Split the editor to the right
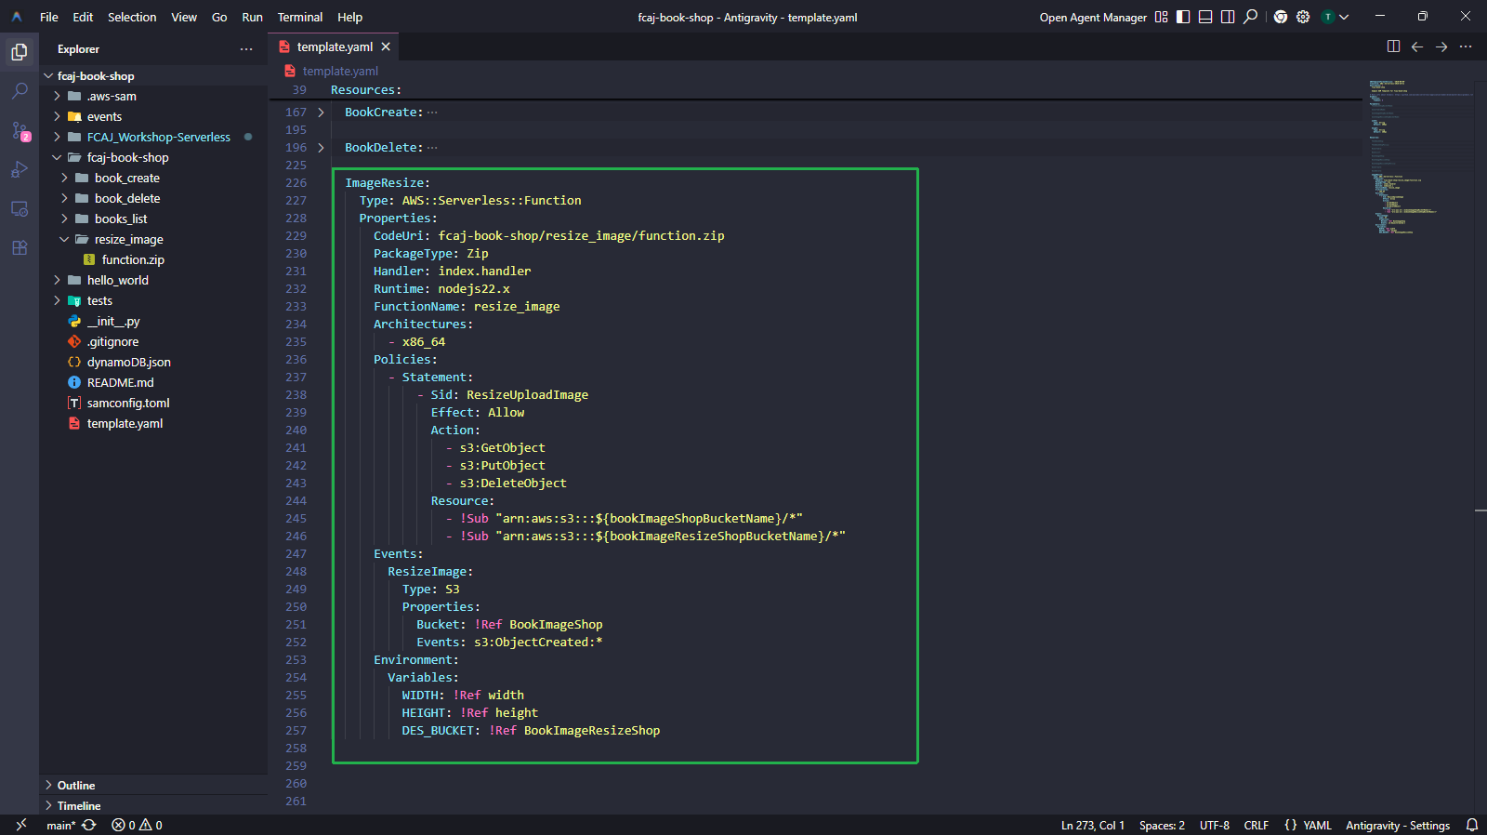 pos(1393,46)
